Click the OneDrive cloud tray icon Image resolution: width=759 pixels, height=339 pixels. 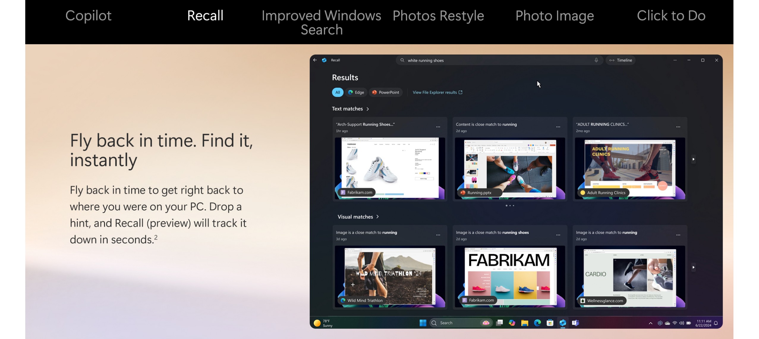click(x=667, y=323)
